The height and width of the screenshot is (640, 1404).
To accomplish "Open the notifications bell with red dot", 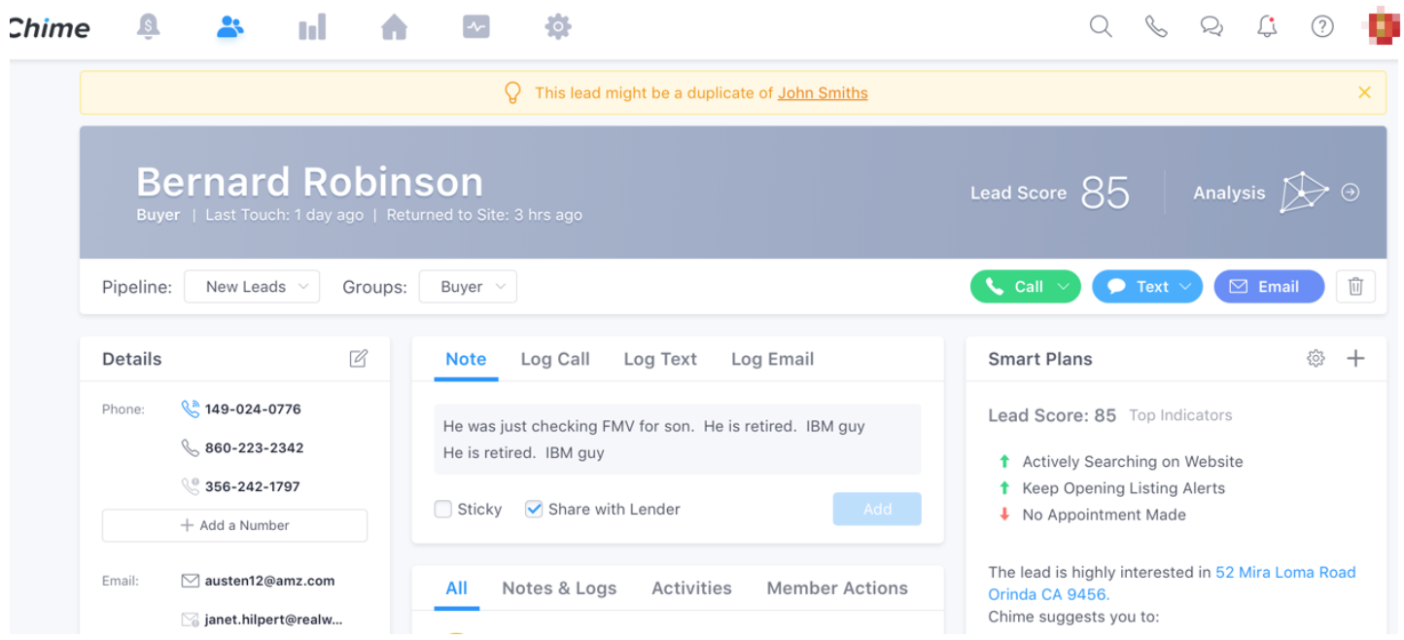I will [1267, 27].
